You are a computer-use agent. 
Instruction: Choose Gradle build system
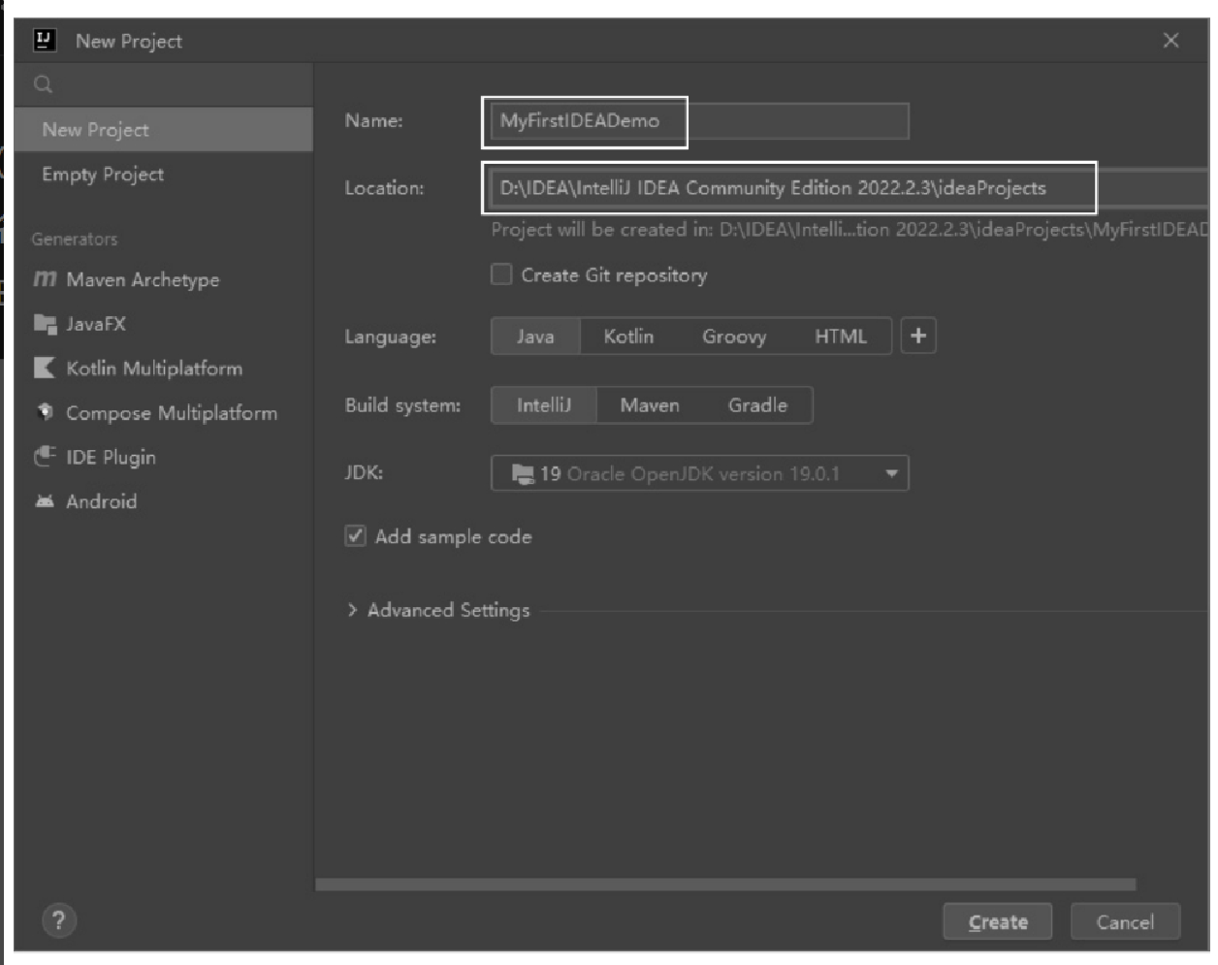757,405
